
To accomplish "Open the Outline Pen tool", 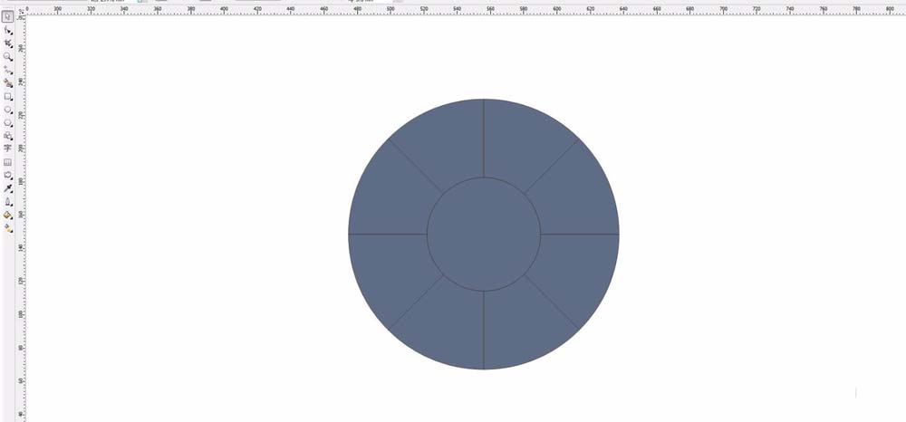I will tap(8, 202).
